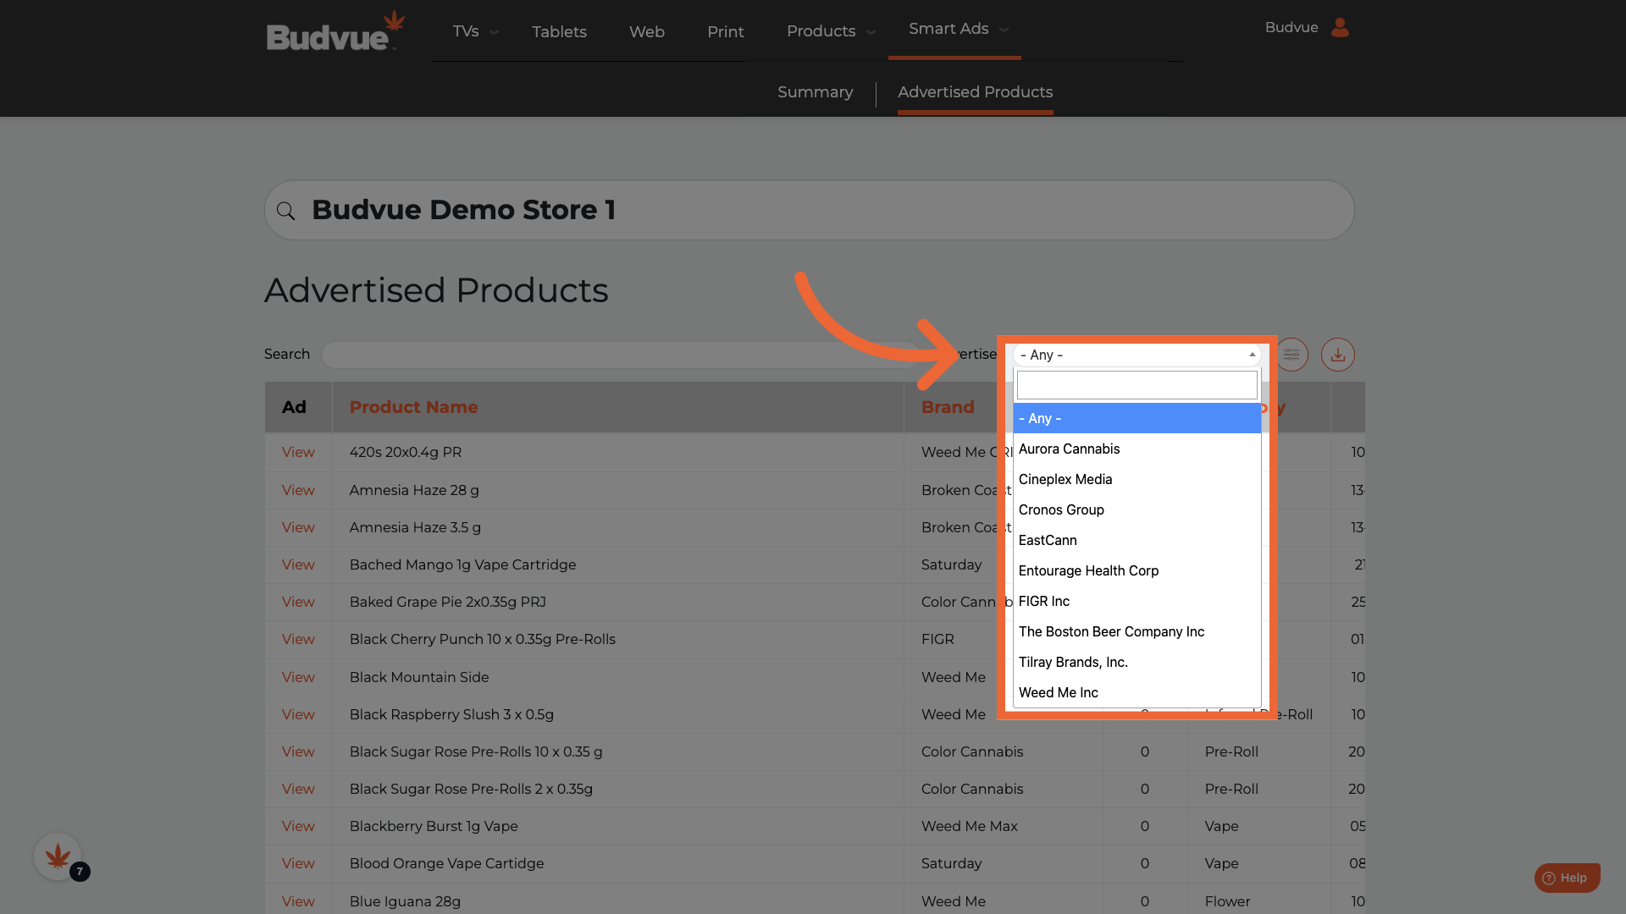Image resolution: width=1626 pixels, height=914 pixels.
Task: Click the Help bubble button
Action: (1566, 878)
